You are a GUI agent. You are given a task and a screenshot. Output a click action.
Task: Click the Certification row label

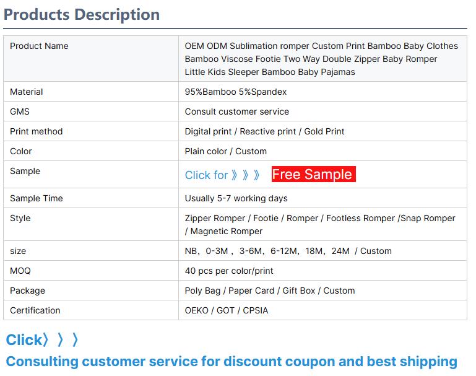tap(35, 310)
